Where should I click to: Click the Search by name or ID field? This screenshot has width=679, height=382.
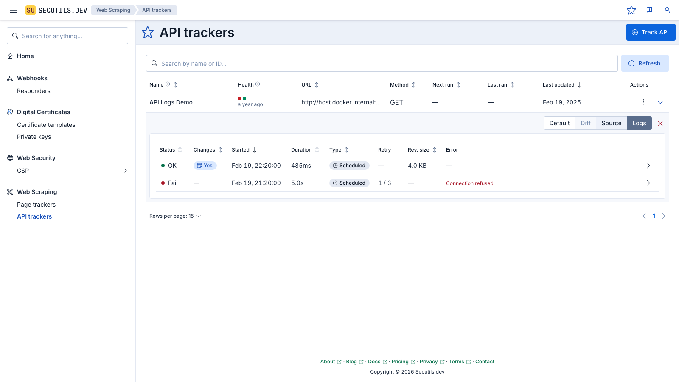(382, 63)
